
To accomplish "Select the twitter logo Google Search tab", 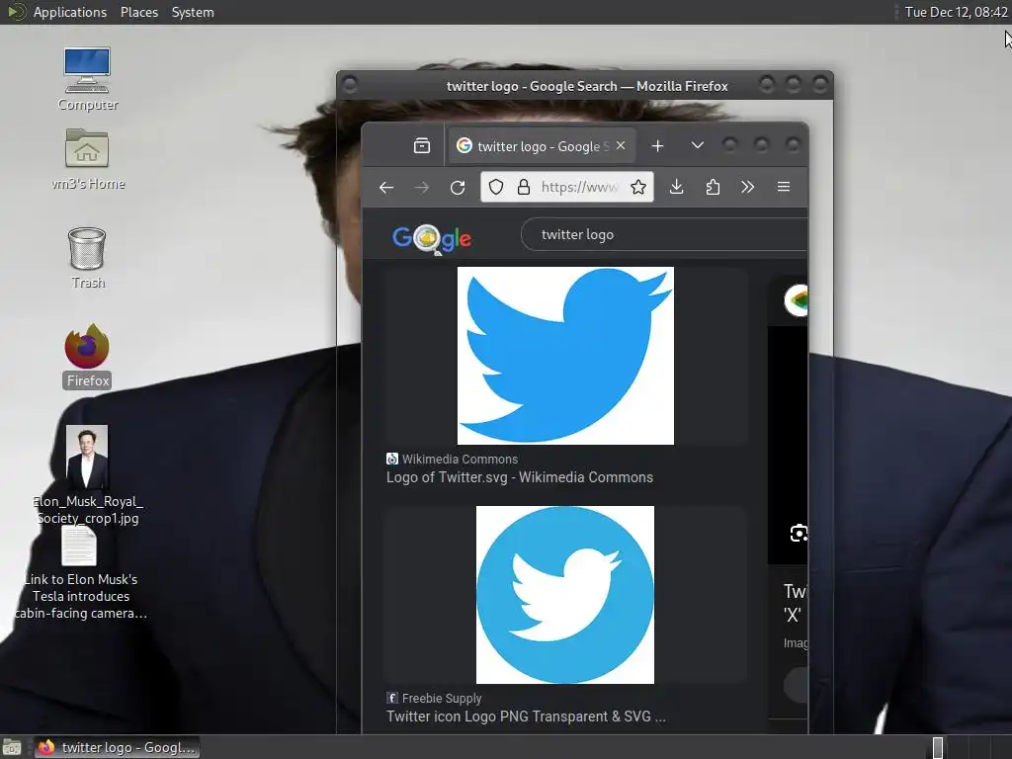I will (x=541, y=146).
